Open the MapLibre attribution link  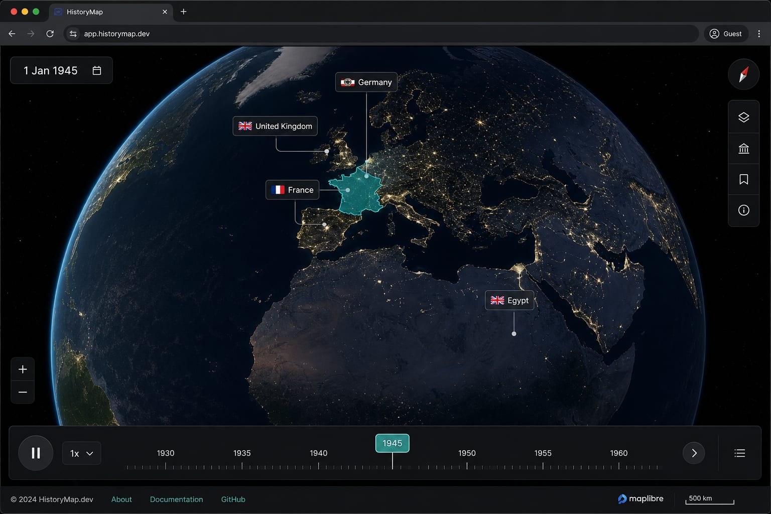(640, 499)
